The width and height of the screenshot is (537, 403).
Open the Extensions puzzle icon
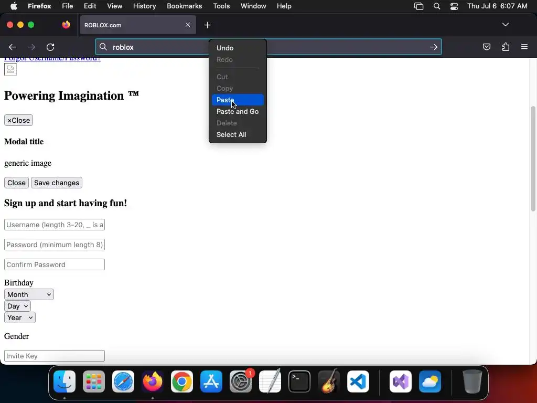(x=506, y=47)
